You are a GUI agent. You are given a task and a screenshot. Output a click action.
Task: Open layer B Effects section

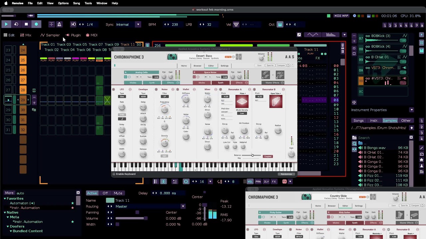click(239, 83)
